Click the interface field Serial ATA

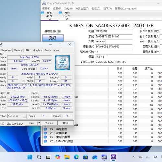pos(113,41)
